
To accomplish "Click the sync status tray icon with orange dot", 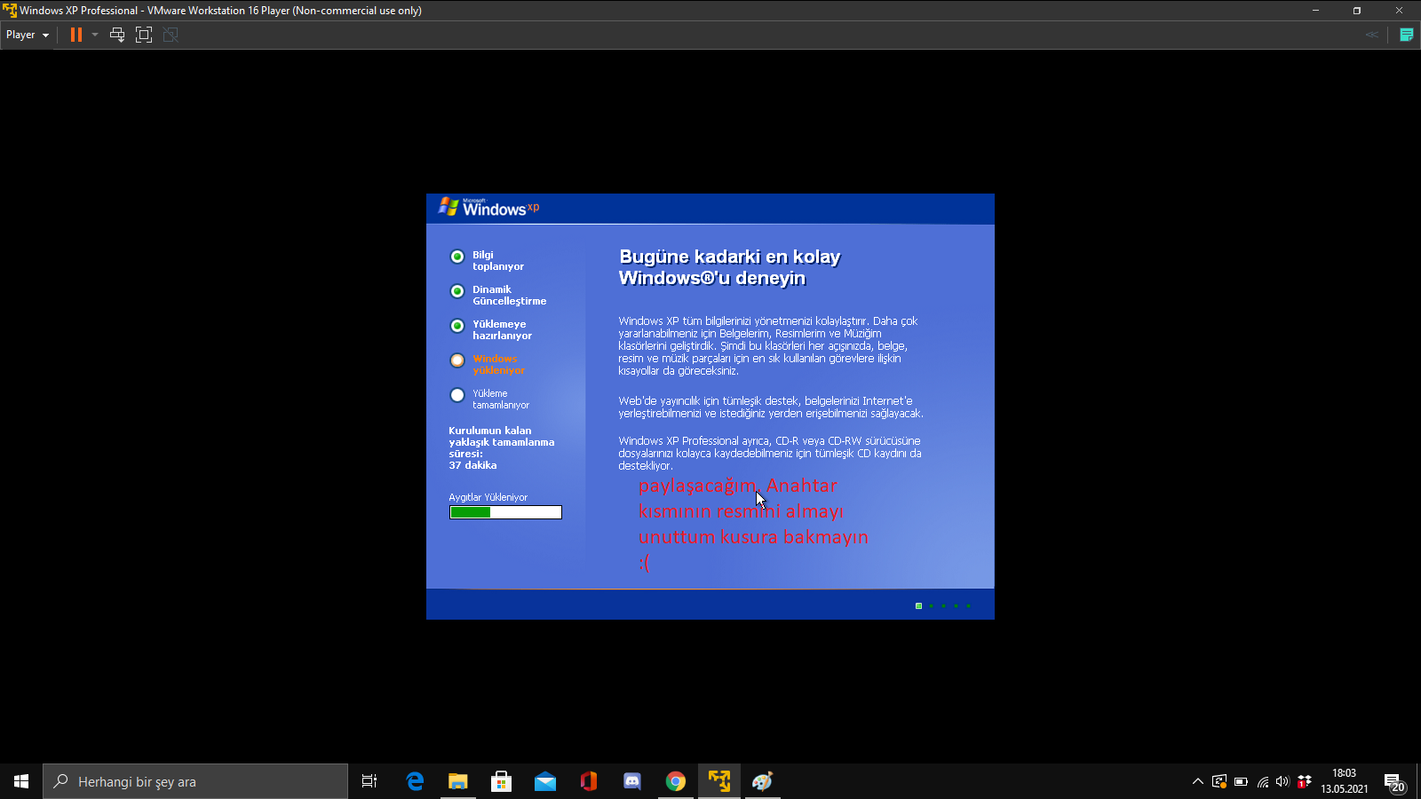I will (1219, 781).
